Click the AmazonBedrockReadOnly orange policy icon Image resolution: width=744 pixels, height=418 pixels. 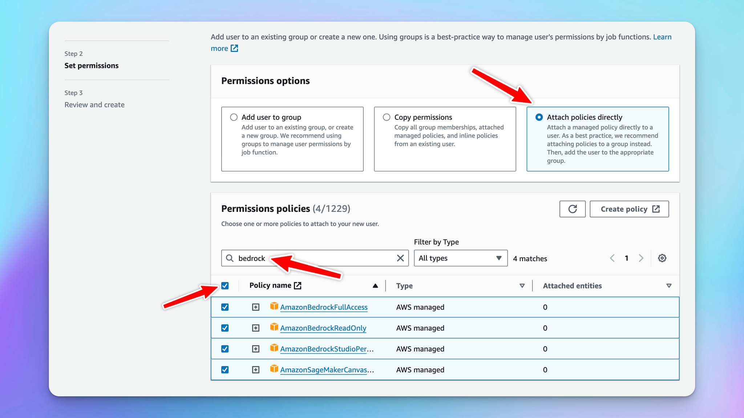[x=274, y=327]
